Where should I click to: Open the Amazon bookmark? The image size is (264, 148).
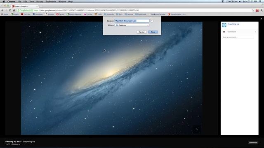[x=49, y=14]
